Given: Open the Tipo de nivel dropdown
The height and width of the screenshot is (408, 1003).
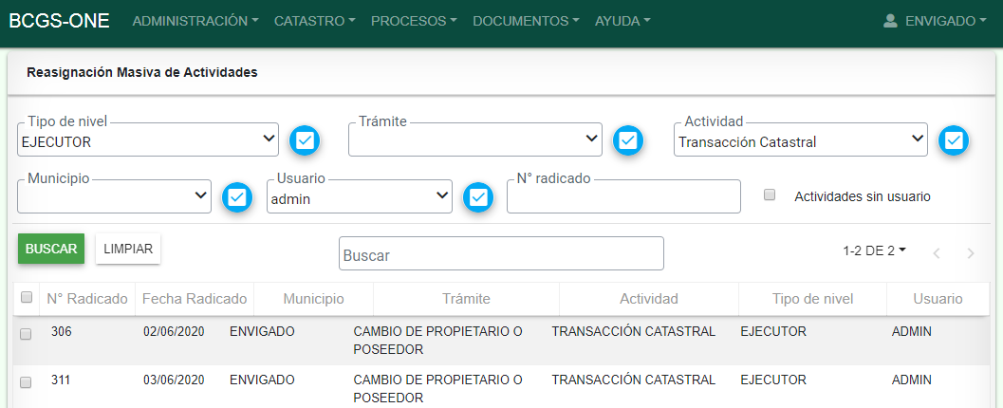Looking at the screenshot, I should coord(148,140).
